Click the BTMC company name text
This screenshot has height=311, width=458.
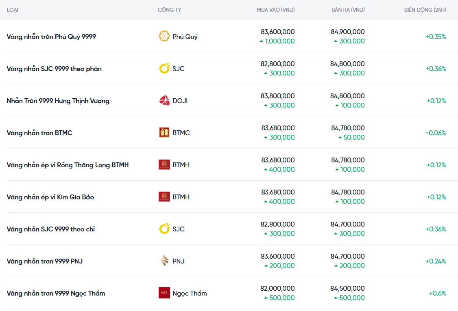[181, 133]
